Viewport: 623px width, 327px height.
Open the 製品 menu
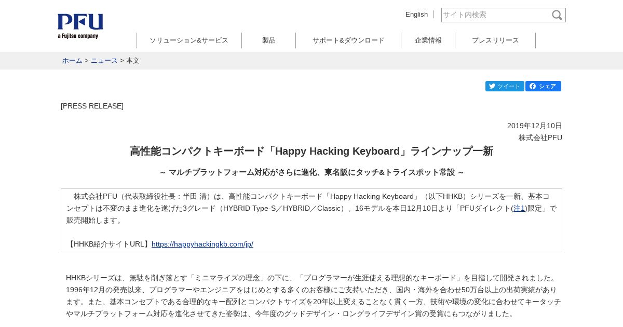point(268,40)
